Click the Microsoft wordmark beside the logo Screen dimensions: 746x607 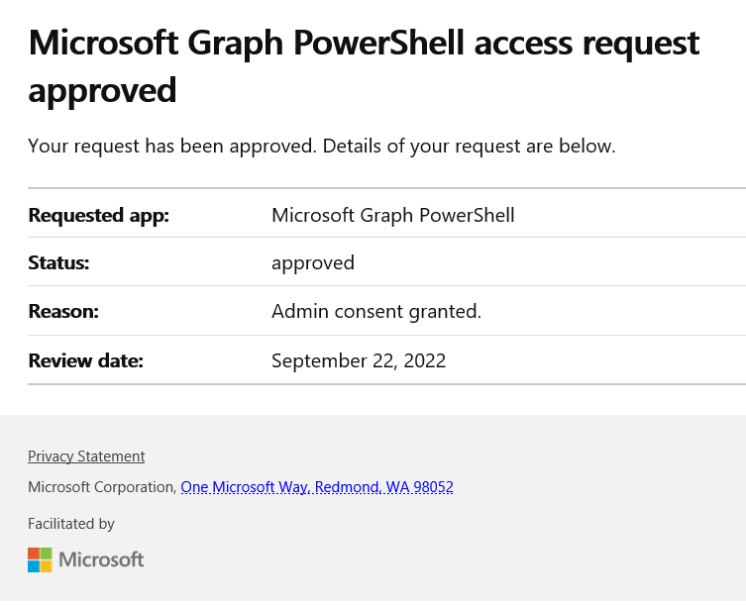coord(101,559)
